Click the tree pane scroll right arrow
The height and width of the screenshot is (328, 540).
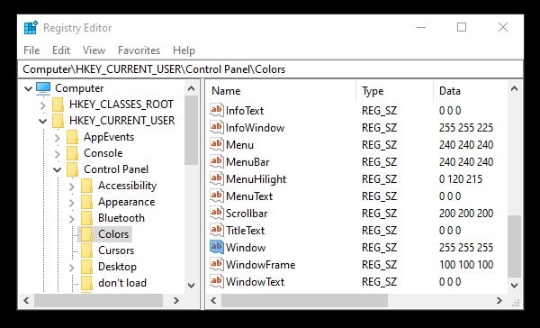pos(176,300)
